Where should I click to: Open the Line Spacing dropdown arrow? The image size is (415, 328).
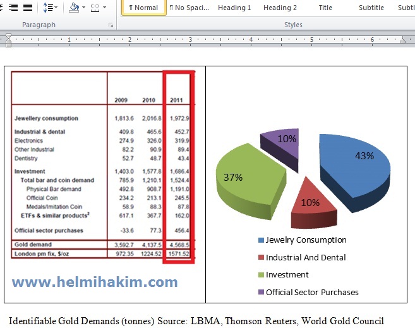pyautogui.click(x=56, y=8)
